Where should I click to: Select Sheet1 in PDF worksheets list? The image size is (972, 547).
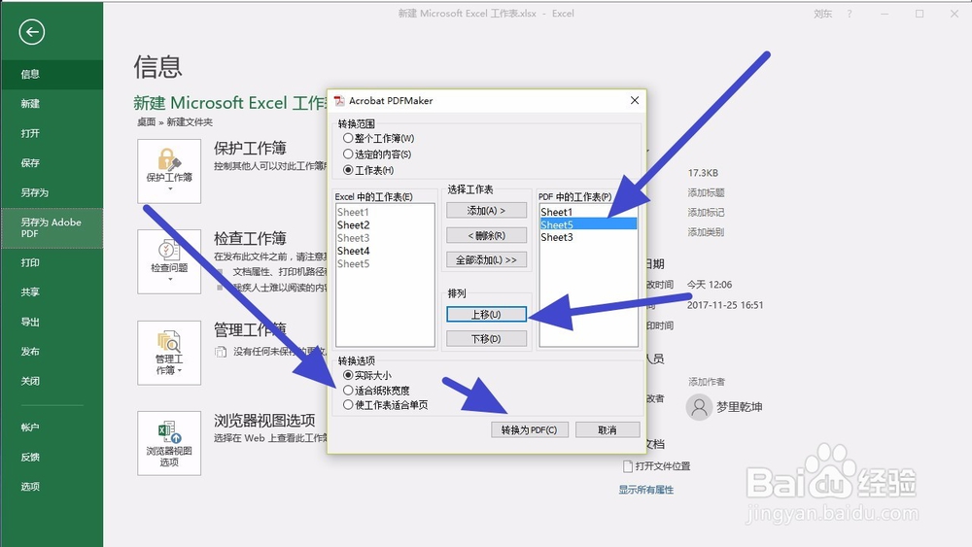[x=588, y=212]
